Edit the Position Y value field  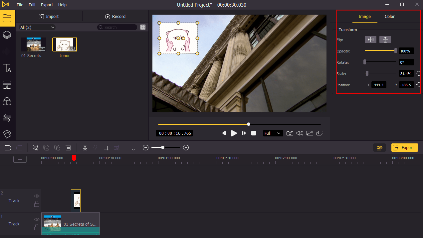coord(406,85)
